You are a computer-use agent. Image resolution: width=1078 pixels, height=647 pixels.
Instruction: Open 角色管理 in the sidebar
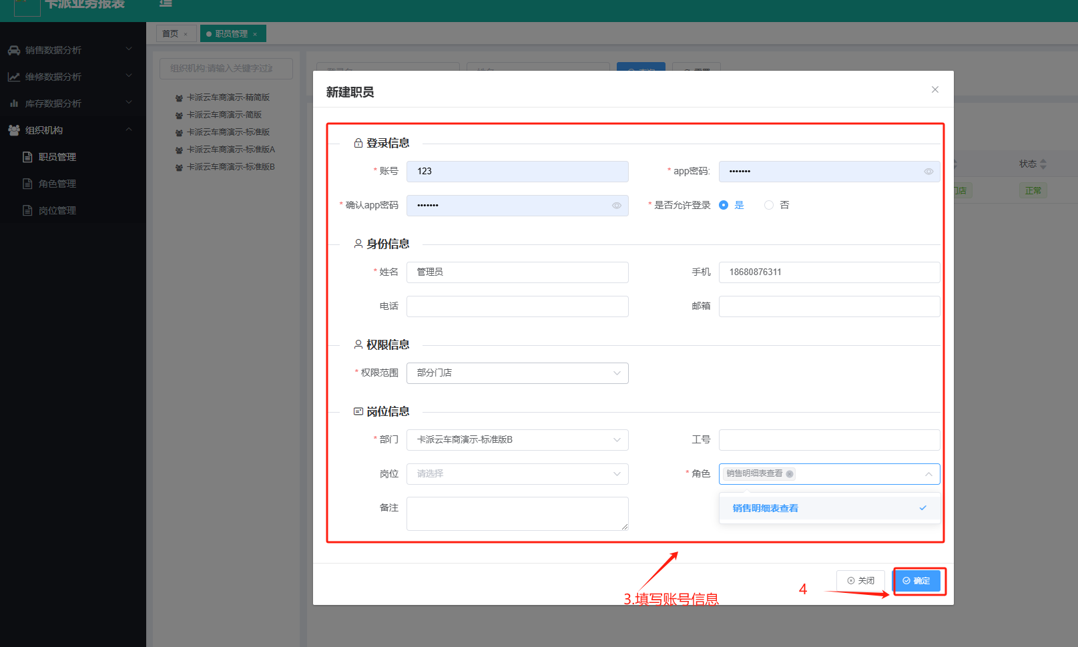(57, 184)
